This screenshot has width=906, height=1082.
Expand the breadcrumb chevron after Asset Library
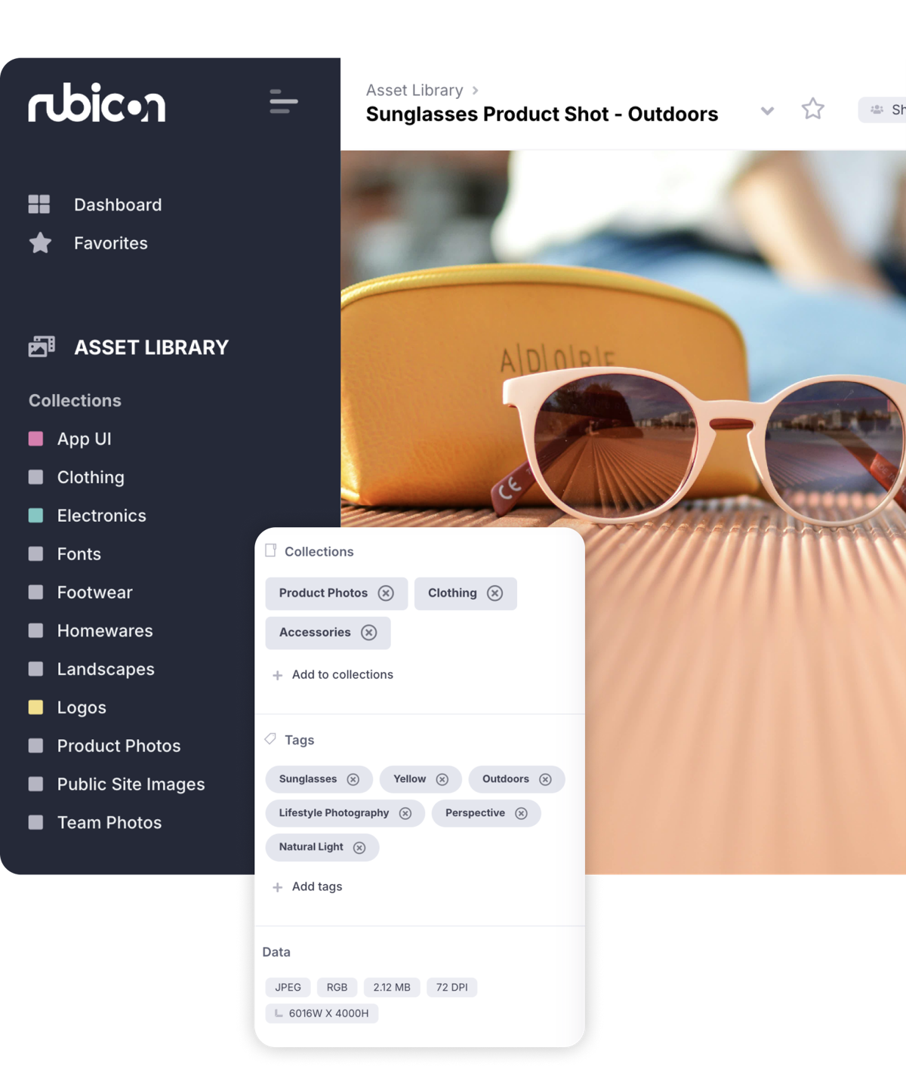point(476,90)
